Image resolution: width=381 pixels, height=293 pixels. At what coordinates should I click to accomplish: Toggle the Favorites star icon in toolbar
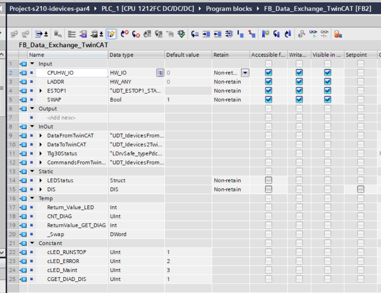point(111,34)
